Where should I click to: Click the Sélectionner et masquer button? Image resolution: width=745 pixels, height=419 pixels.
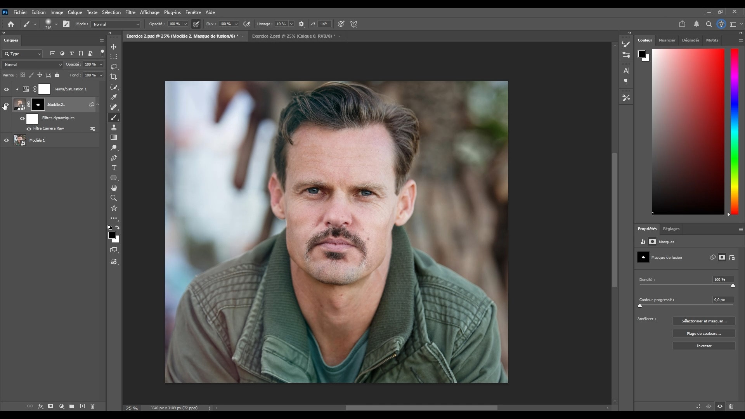(x=703, y=321)
